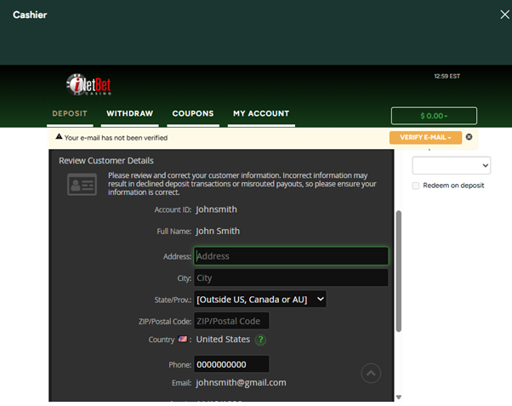Click the customer ID card icon
Viewport: 512px width, 406px height.
click(x=82, y=184)
